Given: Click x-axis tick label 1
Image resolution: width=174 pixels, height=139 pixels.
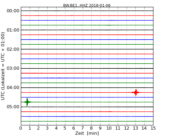Looking at the screenshot, I should pos(30,128).
